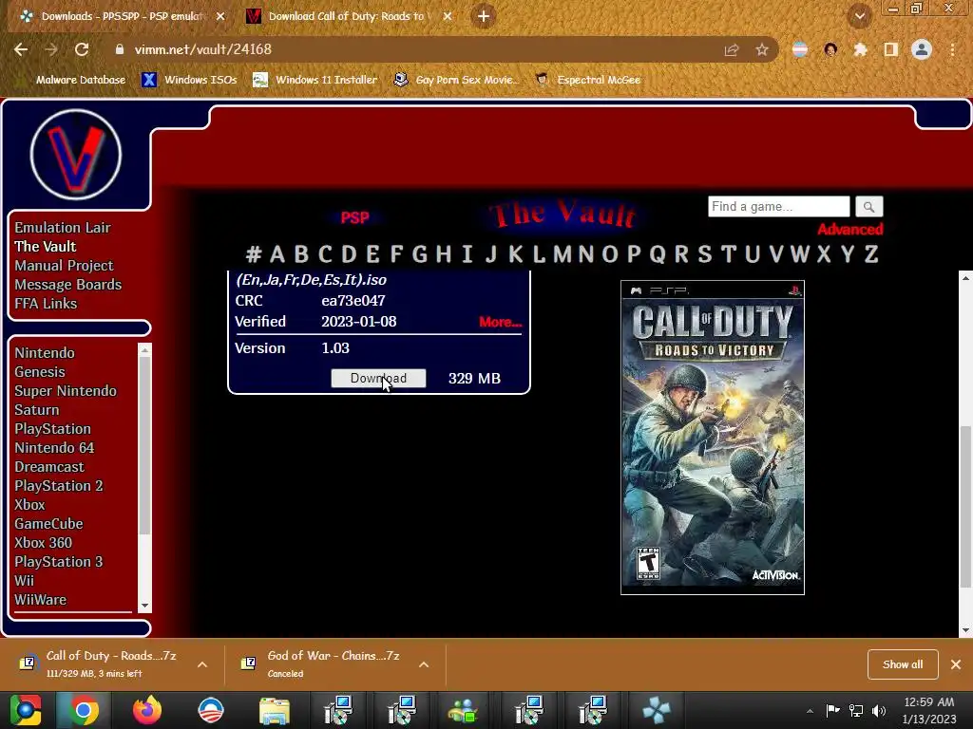Screen dimensions: 973x729
Task: Select PlayStation 2 in systems list
Action: pos(59,486)
